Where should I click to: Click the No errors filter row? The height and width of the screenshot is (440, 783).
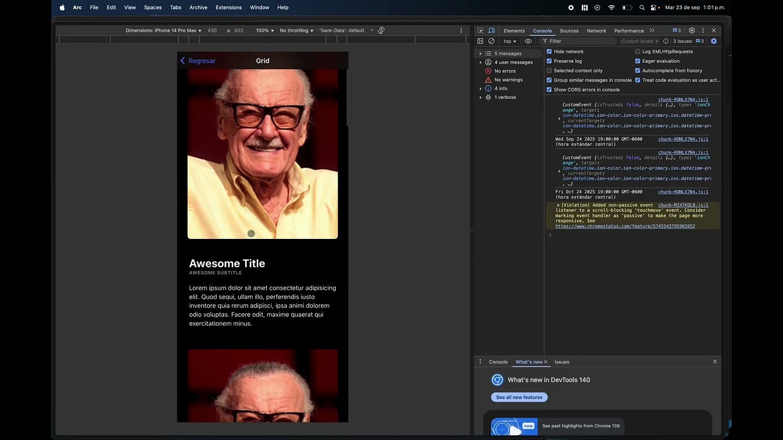[x=510, y=71]
